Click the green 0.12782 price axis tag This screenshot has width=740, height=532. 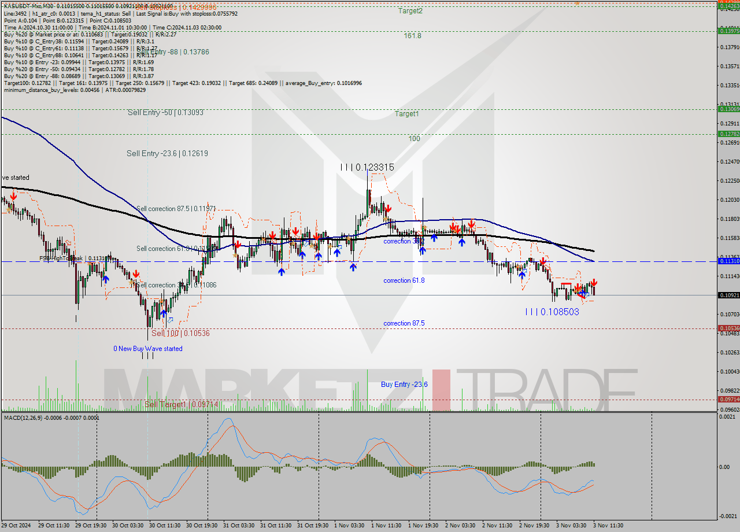728,134
